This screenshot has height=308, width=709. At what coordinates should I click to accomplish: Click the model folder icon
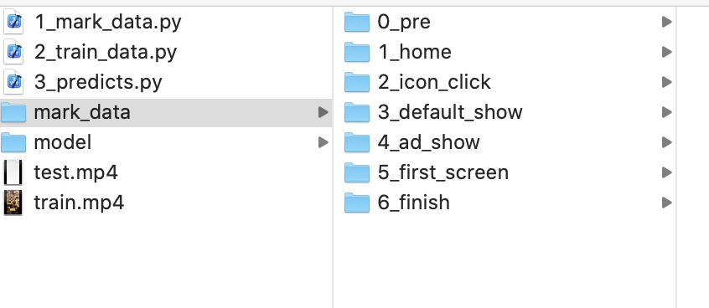coord(13,142)
